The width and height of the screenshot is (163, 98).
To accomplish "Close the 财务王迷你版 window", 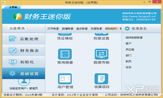I will (157, 2).
